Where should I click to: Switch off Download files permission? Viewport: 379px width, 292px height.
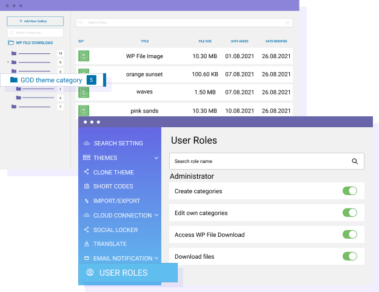[350, 256]
